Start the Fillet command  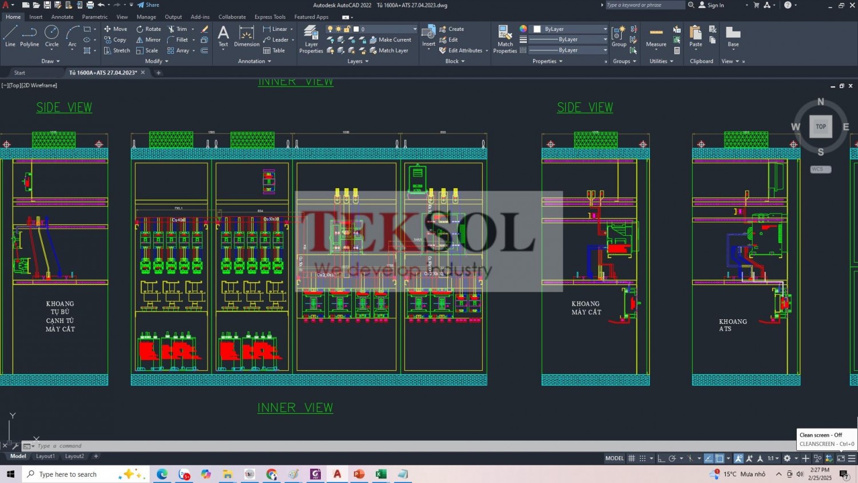click(x=177, y=39)
